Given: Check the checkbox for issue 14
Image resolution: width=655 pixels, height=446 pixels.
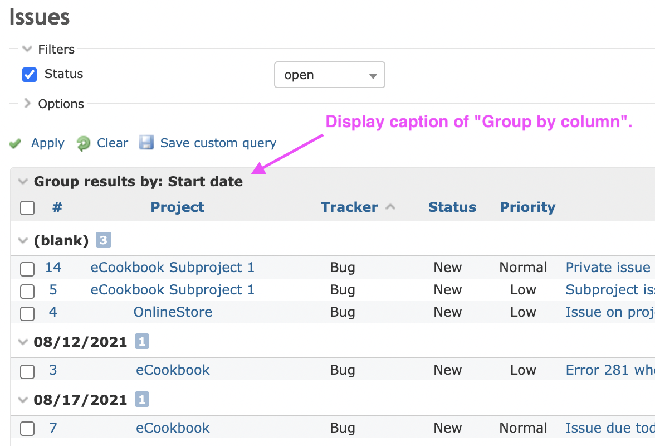Looking at the screenshot, I should (27, 269).
